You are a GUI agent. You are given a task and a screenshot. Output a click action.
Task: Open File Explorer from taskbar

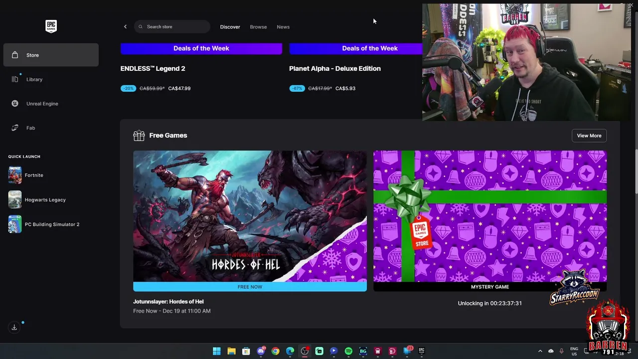(x=231, y=351)
